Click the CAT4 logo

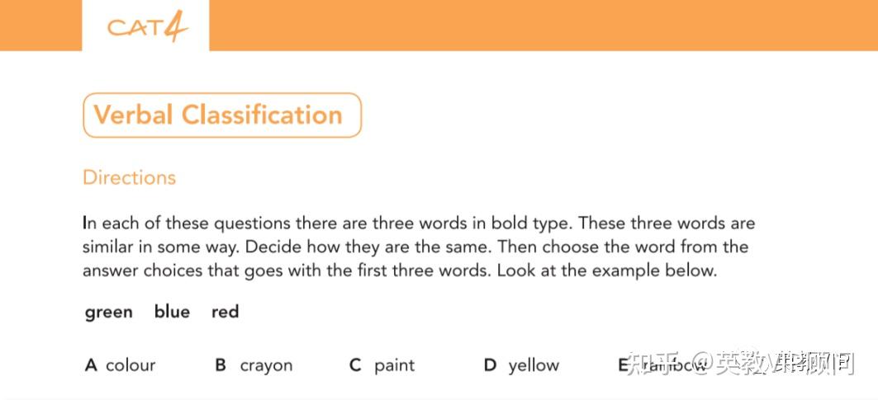tap(147, 27)
